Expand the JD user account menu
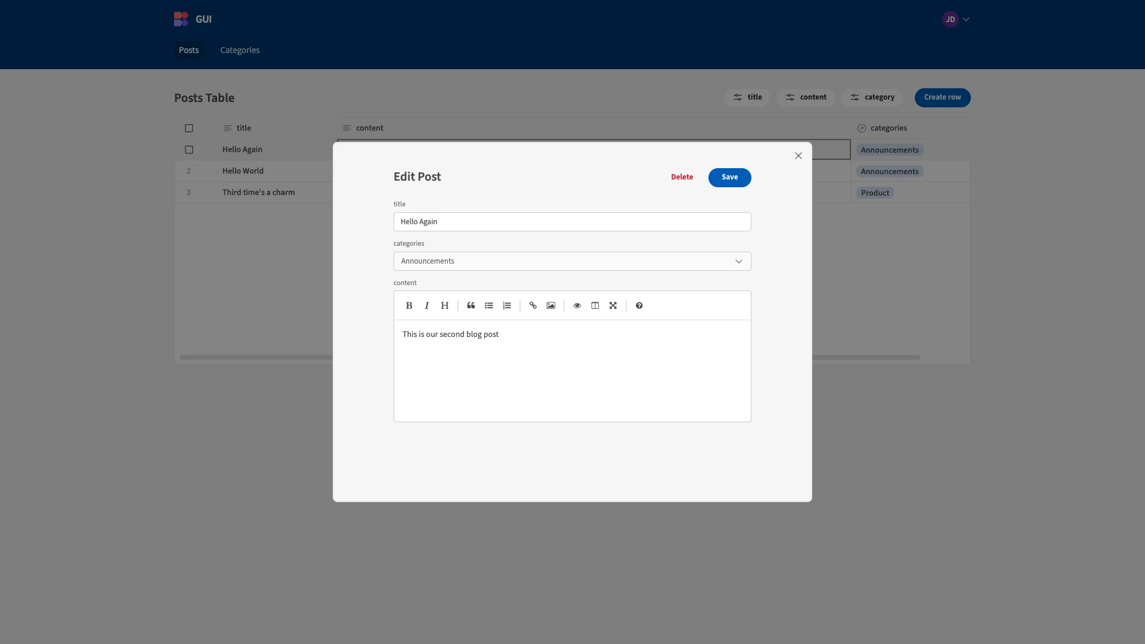The height and width of the screenshot is (644, 1145). (x=956, y=19)
